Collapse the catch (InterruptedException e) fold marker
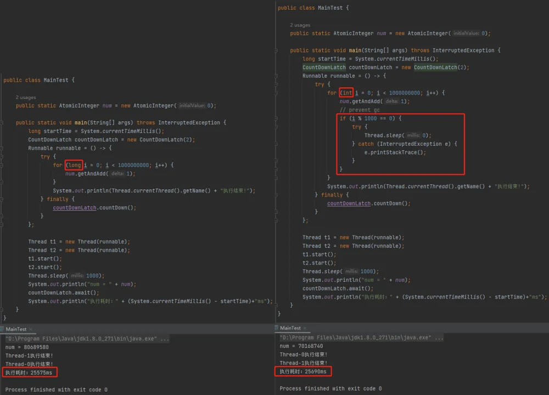 (x=276, y=144)
